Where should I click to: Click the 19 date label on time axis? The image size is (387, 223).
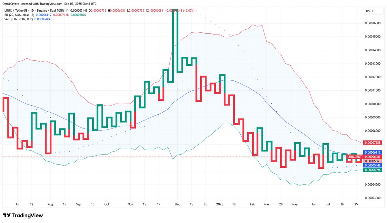click(x=158, y=204)
